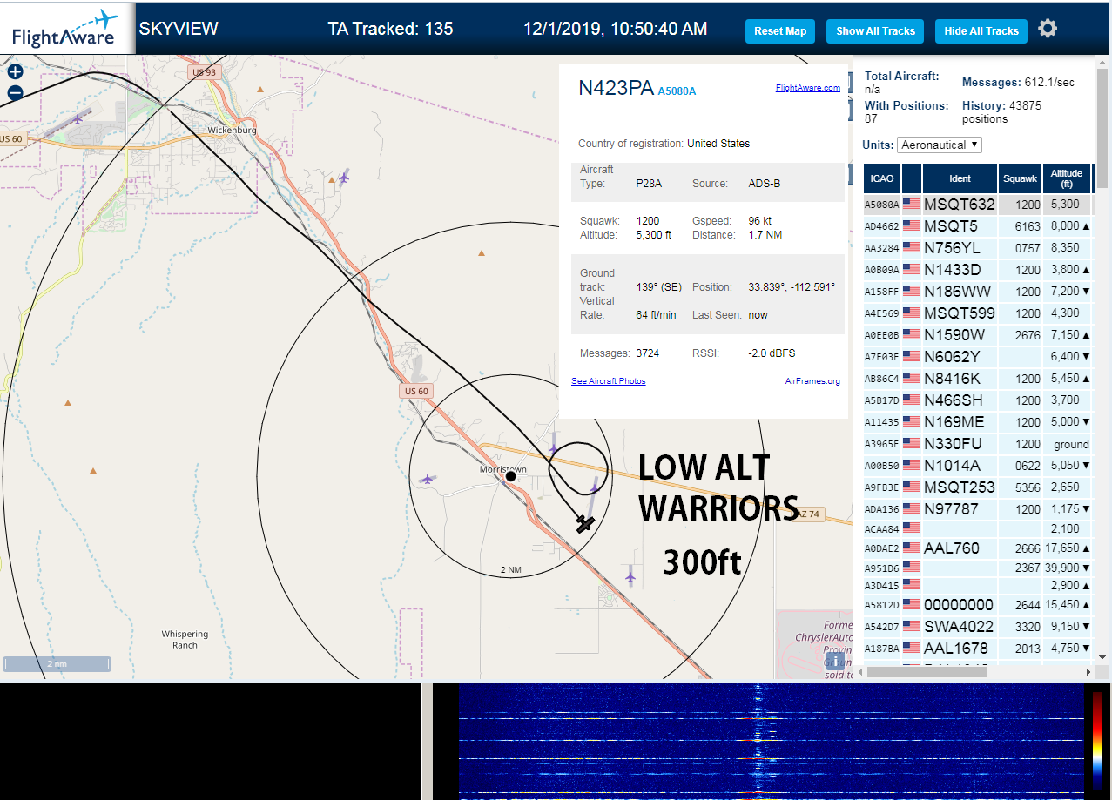The height and width of the screenshot is (800, 1112).
Task: Zoom in the map with plus button
Action: click(x=15, y=72)
